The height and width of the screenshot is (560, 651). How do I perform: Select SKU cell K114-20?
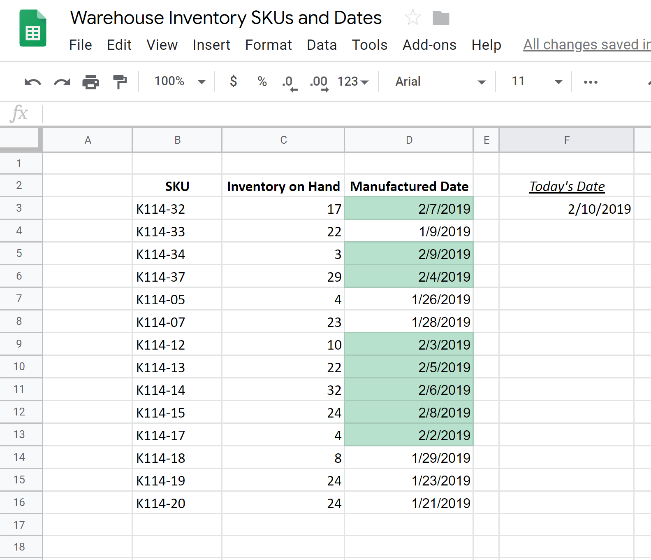[177, 503]
